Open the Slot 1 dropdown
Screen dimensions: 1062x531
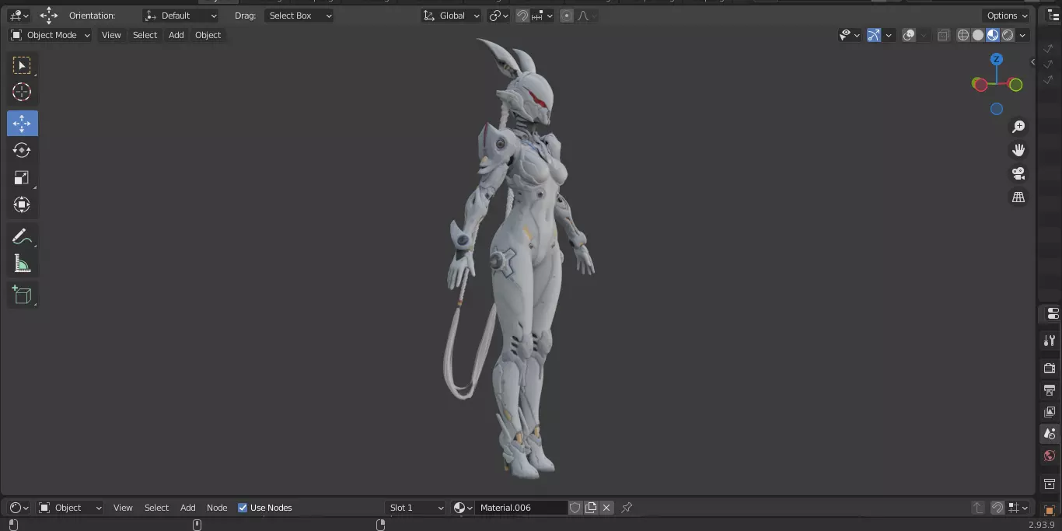click(416, 508)
